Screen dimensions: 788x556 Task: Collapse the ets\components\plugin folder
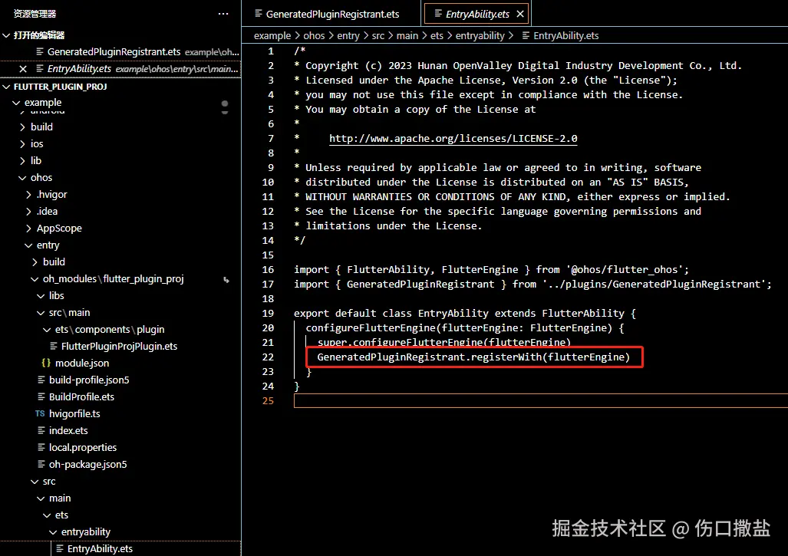point(47,330)
